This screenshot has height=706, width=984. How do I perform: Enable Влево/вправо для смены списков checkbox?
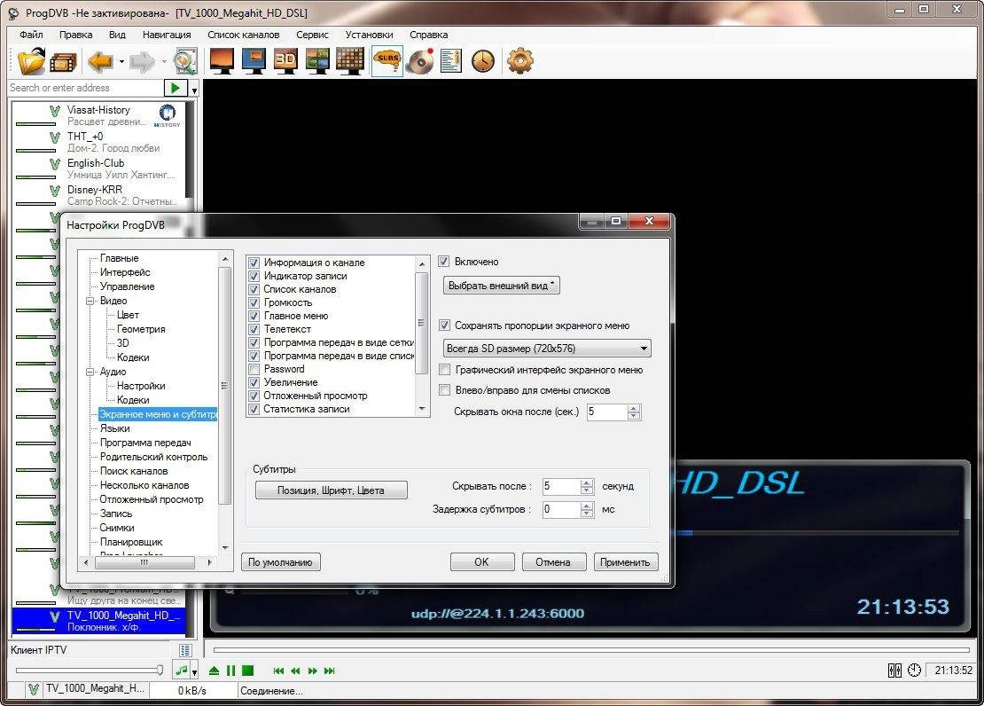tap(444, 390)
